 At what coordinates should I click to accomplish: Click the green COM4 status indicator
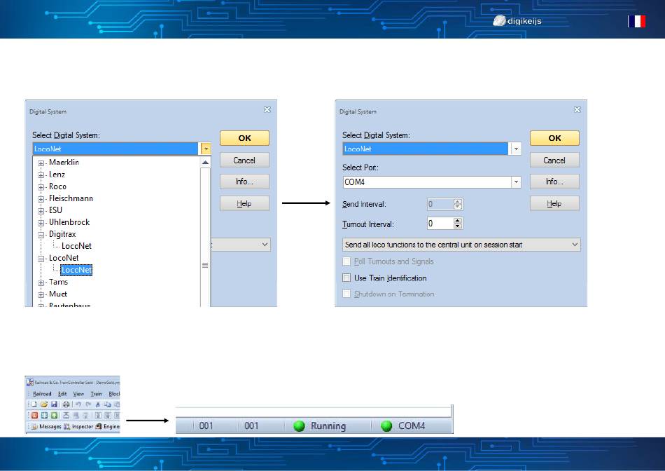click(x=386, y=425)
